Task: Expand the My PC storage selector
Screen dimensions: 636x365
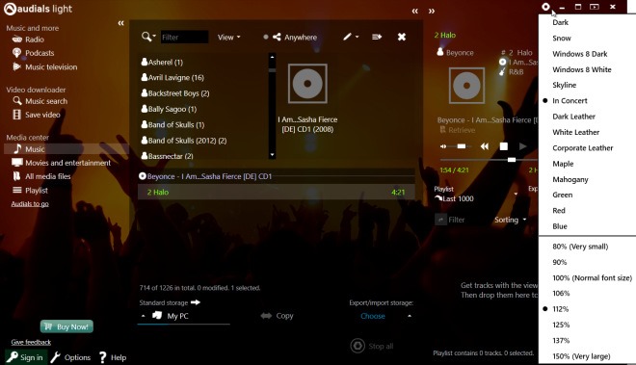Action: click(144, 316)
